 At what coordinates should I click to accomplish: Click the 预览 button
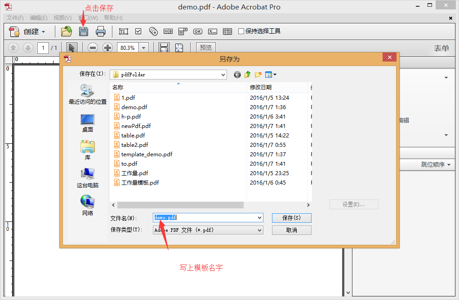pos(206,47)
